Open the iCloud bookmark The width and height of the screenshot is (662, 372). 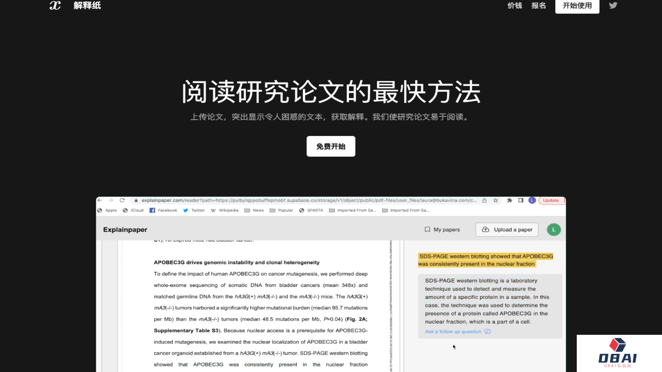133,210
